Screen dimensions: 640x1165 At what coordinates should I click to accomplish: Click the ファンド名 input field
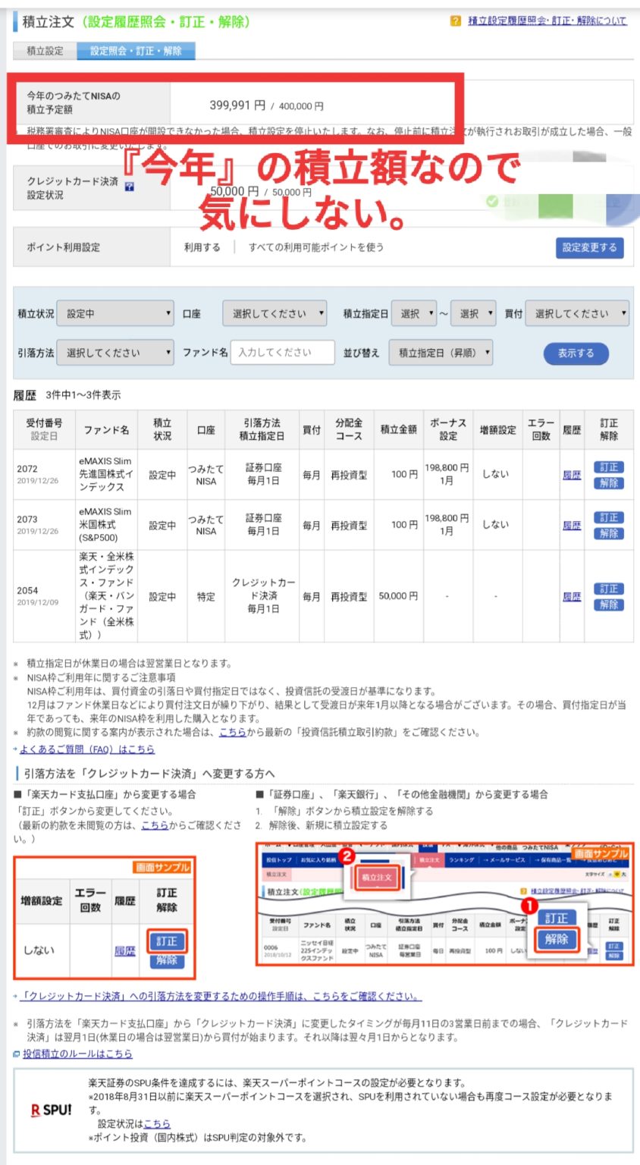click(282, 353)
